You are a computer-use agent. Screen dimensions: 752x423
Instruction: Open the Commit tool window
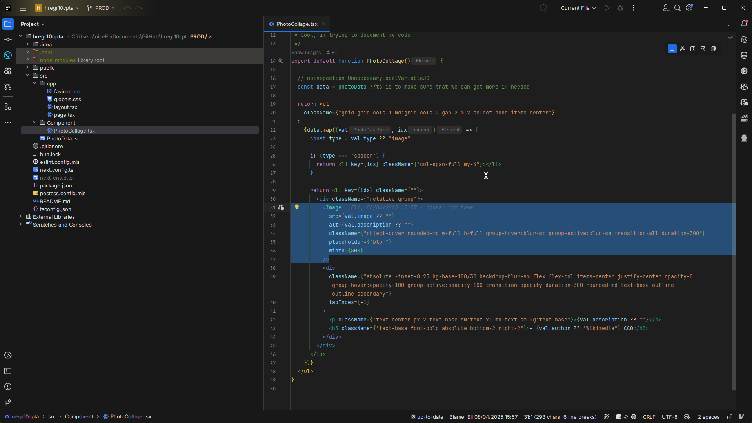tap(8, 40)
